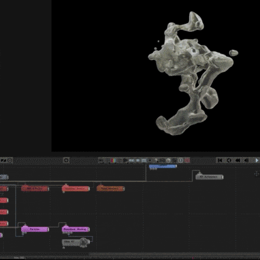Select the second pink node in bottom row
Screen dimensions: 260x260
click(x=76, y=229)
